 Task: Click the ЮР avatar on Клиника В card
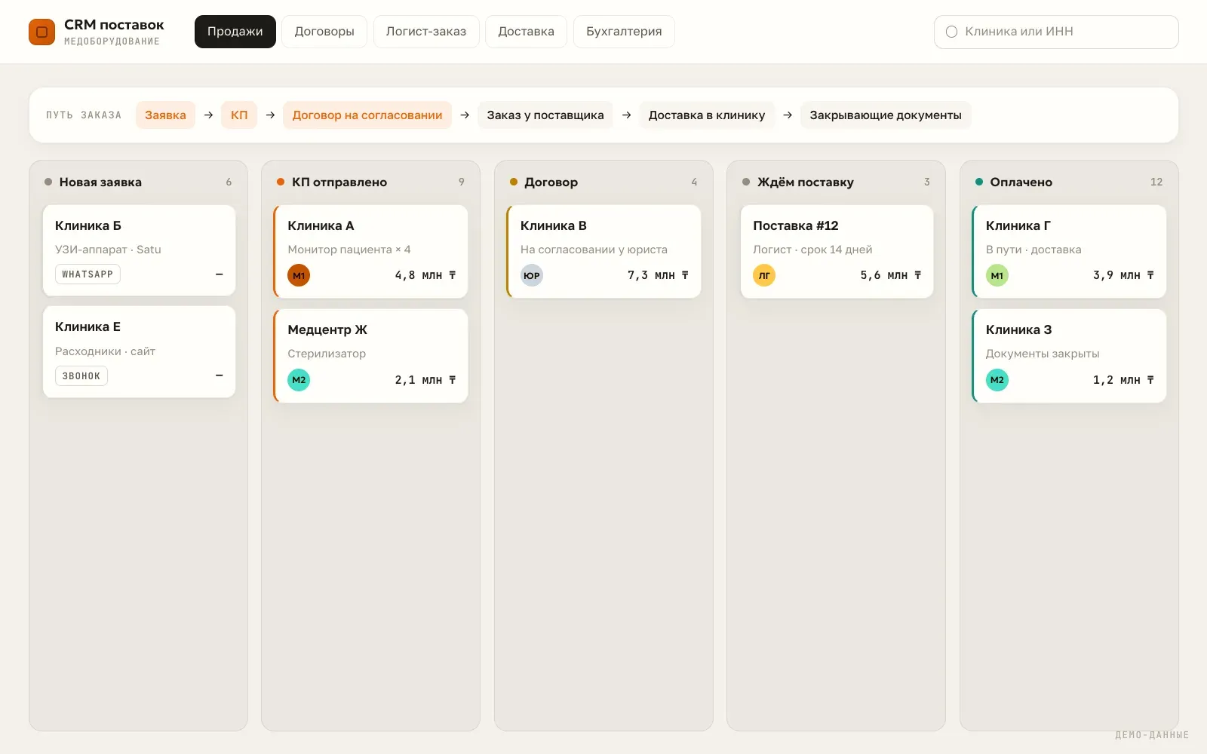(x=532, y=275)
